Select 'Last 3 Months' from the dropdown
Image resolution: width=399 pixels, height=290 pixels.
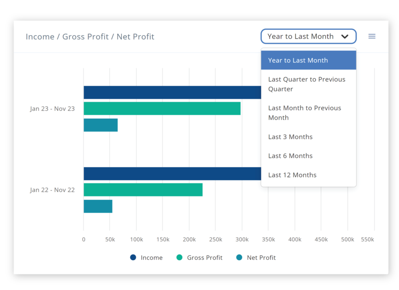(290, 137)
